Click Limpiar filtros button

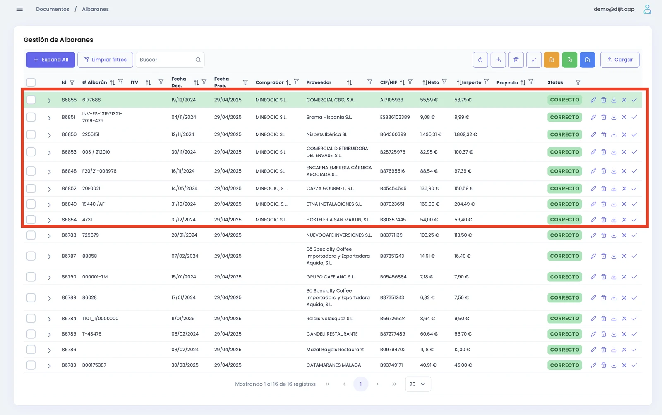point(105,60)
